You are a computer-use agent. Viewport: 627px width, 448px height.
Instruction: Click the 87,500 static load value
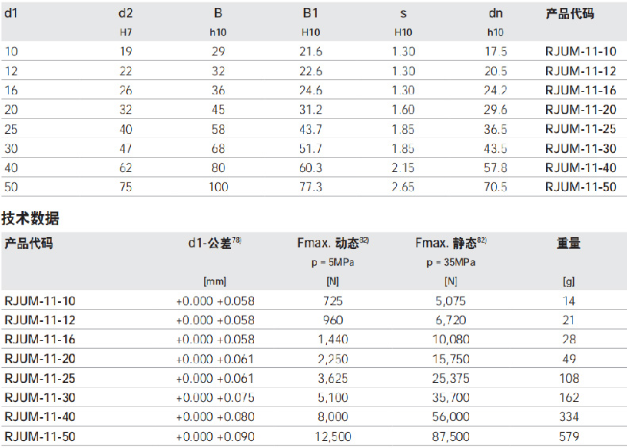click(451, 436)
